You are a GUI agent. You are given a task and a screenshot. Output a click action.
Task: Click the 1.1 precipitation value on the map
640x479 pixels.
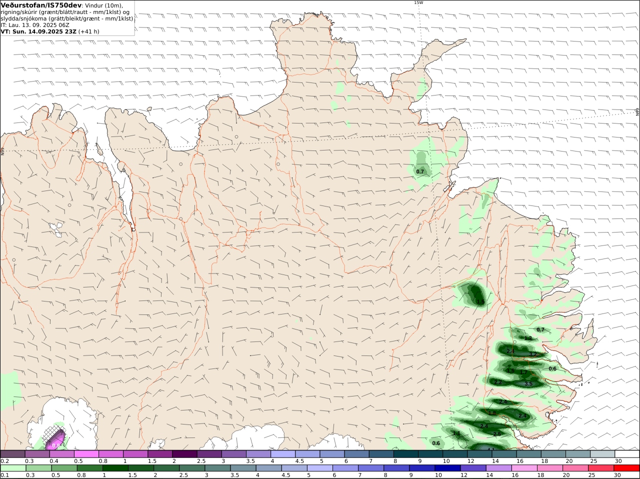[x=456, y=433]
